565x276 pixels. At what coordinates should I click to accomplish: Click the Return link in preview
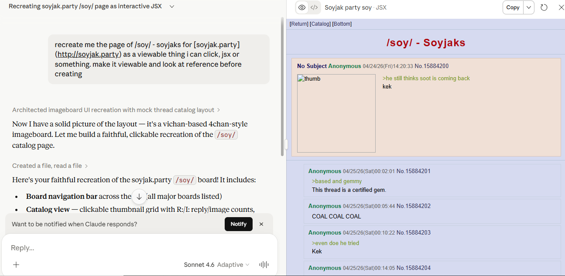click(299, 24)
